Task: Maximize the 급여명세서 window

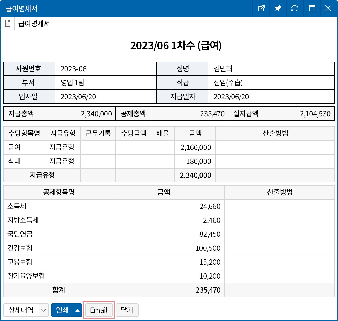Action: pyautogui.click(x=312, y=9)
